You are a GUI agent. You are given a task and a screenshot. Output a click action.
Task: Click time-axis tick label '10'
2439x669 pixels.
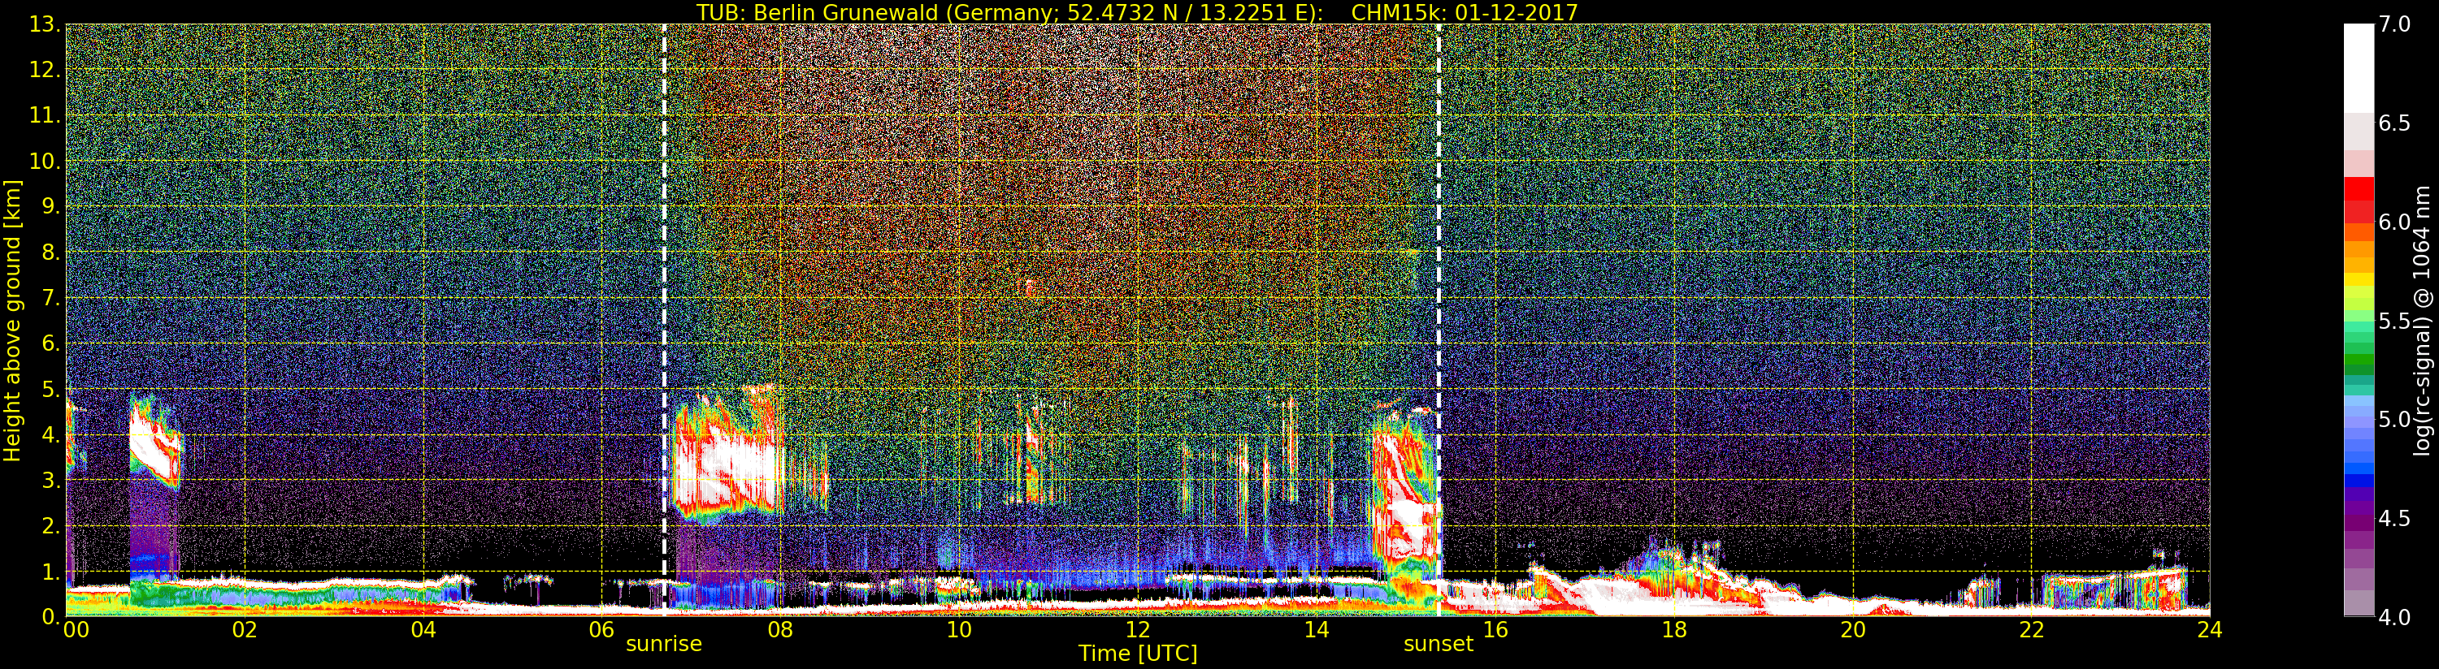coord(959,630)
